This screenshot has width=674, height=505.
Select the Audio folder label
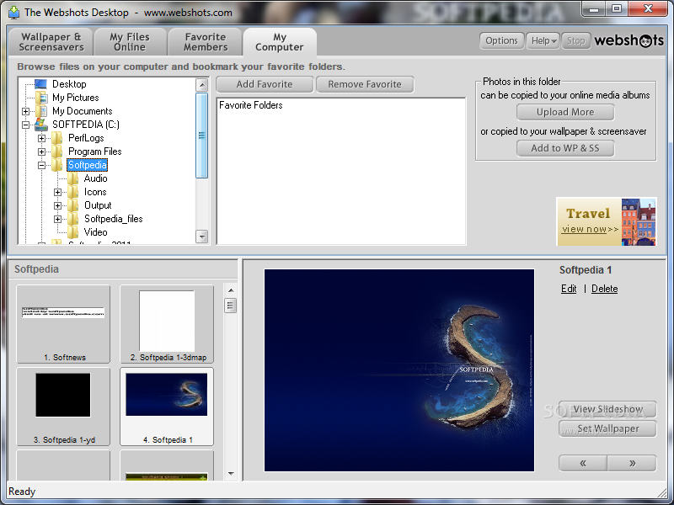pyautogui.click(x=95, y=178)
